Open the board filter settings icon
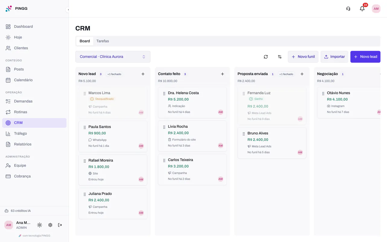 [x=280, y=57]
